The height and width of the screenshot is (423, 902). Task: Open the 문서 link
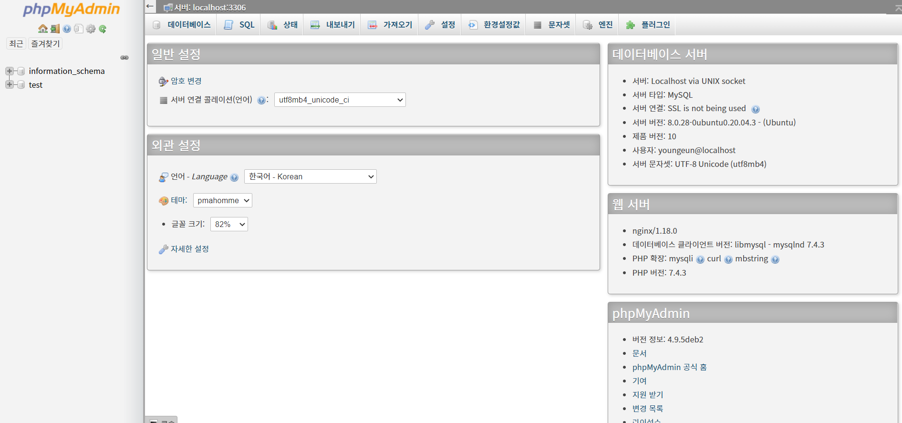tap(639, 353)
